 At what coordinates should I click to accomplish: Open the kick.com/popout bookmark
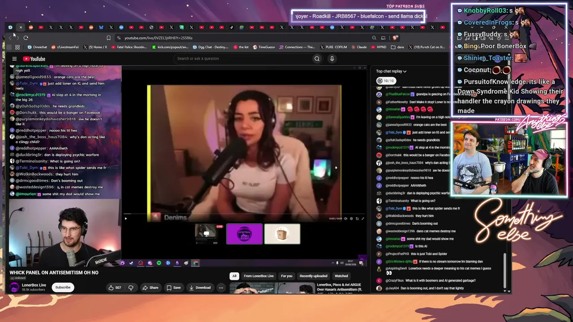click(x=171, y=47)
